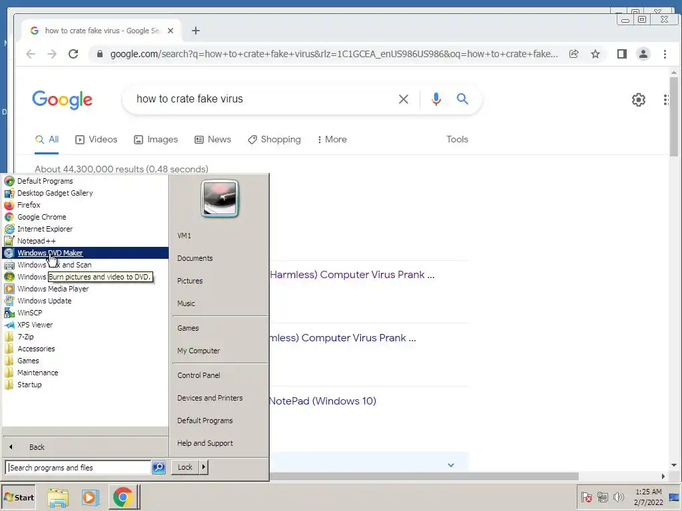Click the Start menu search magnifier button
The image size is (682, 511).
(159, 468)
